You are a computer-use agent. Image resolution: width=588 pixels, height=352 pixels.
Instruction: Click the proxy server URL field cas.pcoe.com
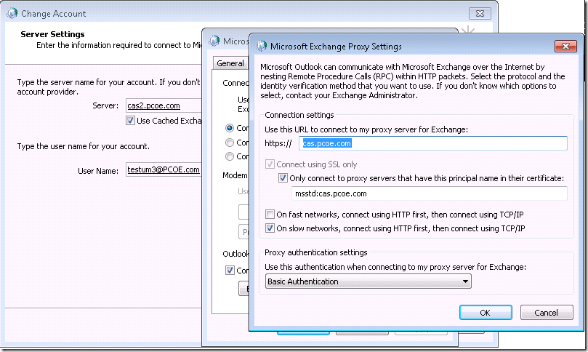433,143
